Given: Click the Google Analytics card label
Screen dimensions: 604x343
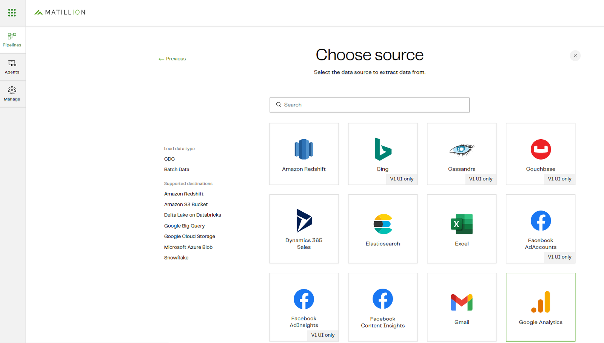Looking at the screenshot, I should pos(541,322).
